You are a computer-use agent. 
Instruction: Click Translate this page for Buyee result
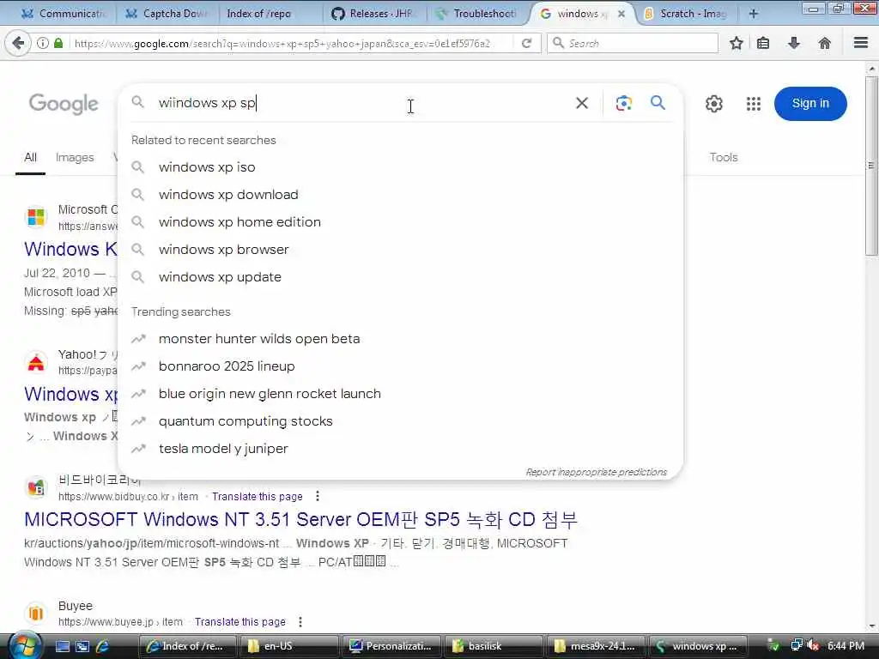coord(240,622)
